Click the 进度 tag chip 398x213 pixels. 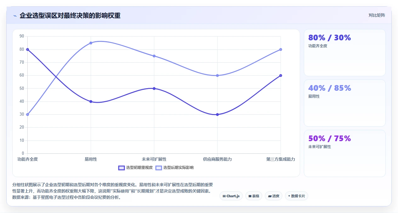pos(274,196)
